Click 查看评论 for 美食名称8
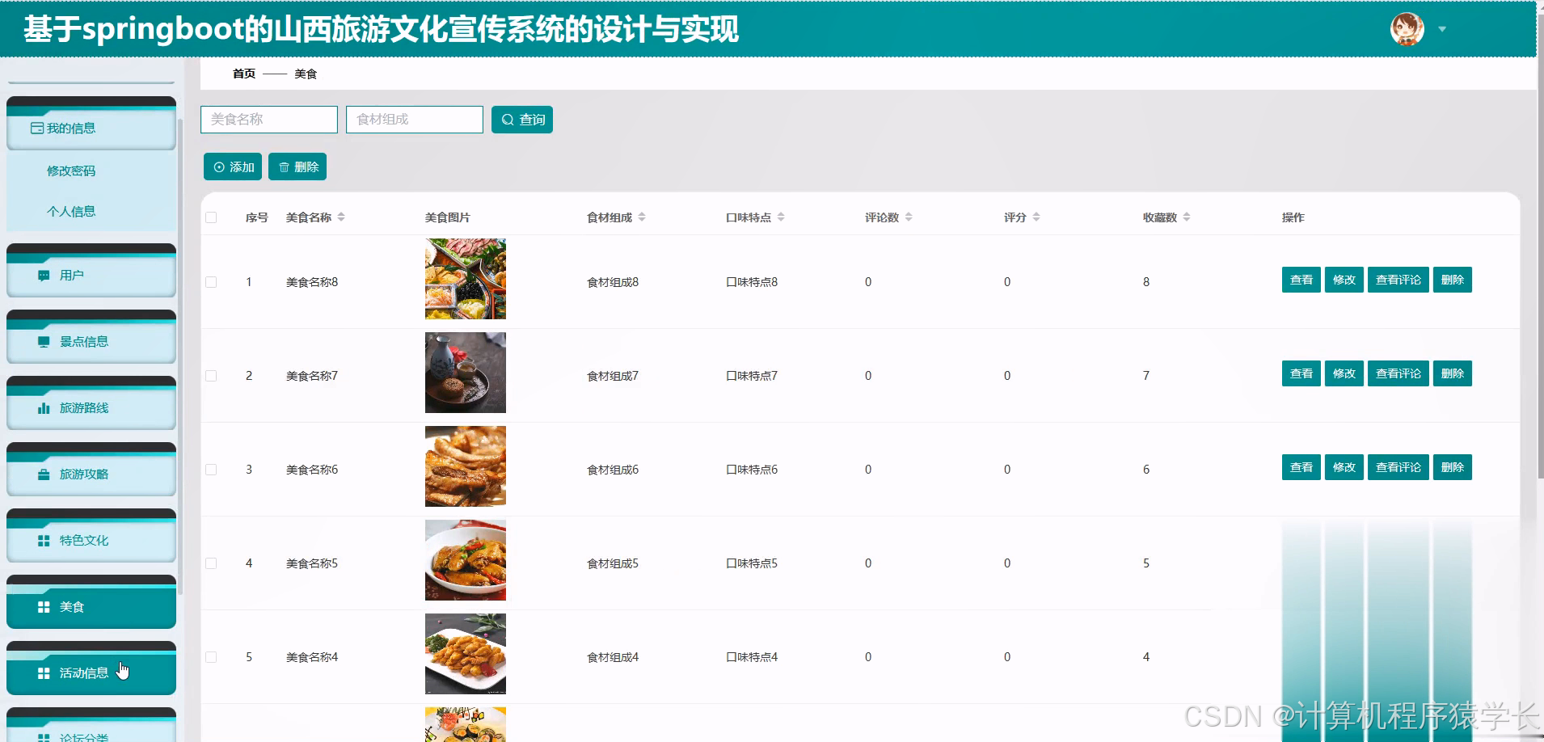Viewport: 1544px width, 742px height. 1398,280
